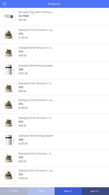Go to the next page with Next button
The width and height of the screenshot is (109, 195).
pyautogui.click(x=68, y=191)
